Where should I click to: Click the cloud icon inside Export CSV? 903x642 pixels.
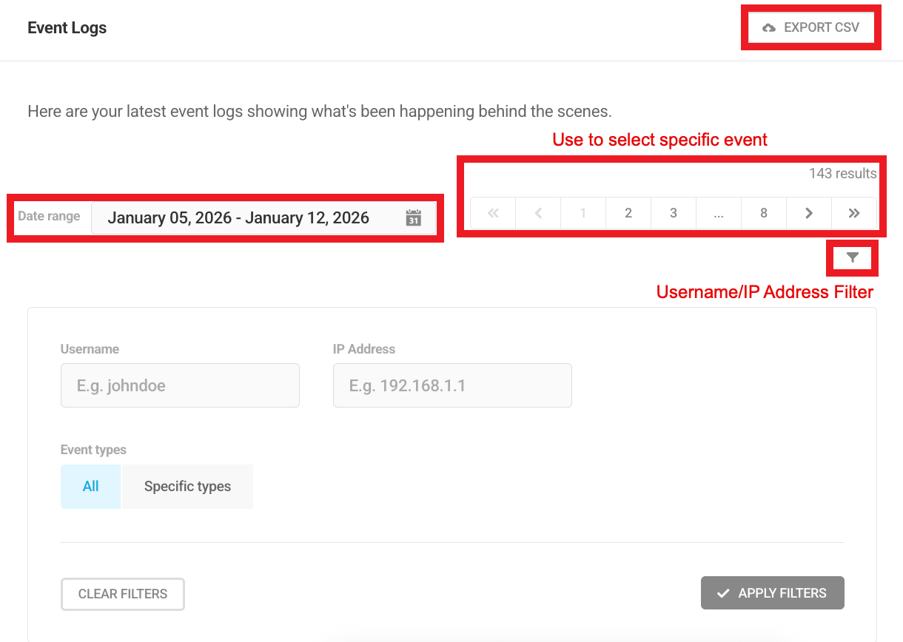pyautogui.click(x=768, y=27)
